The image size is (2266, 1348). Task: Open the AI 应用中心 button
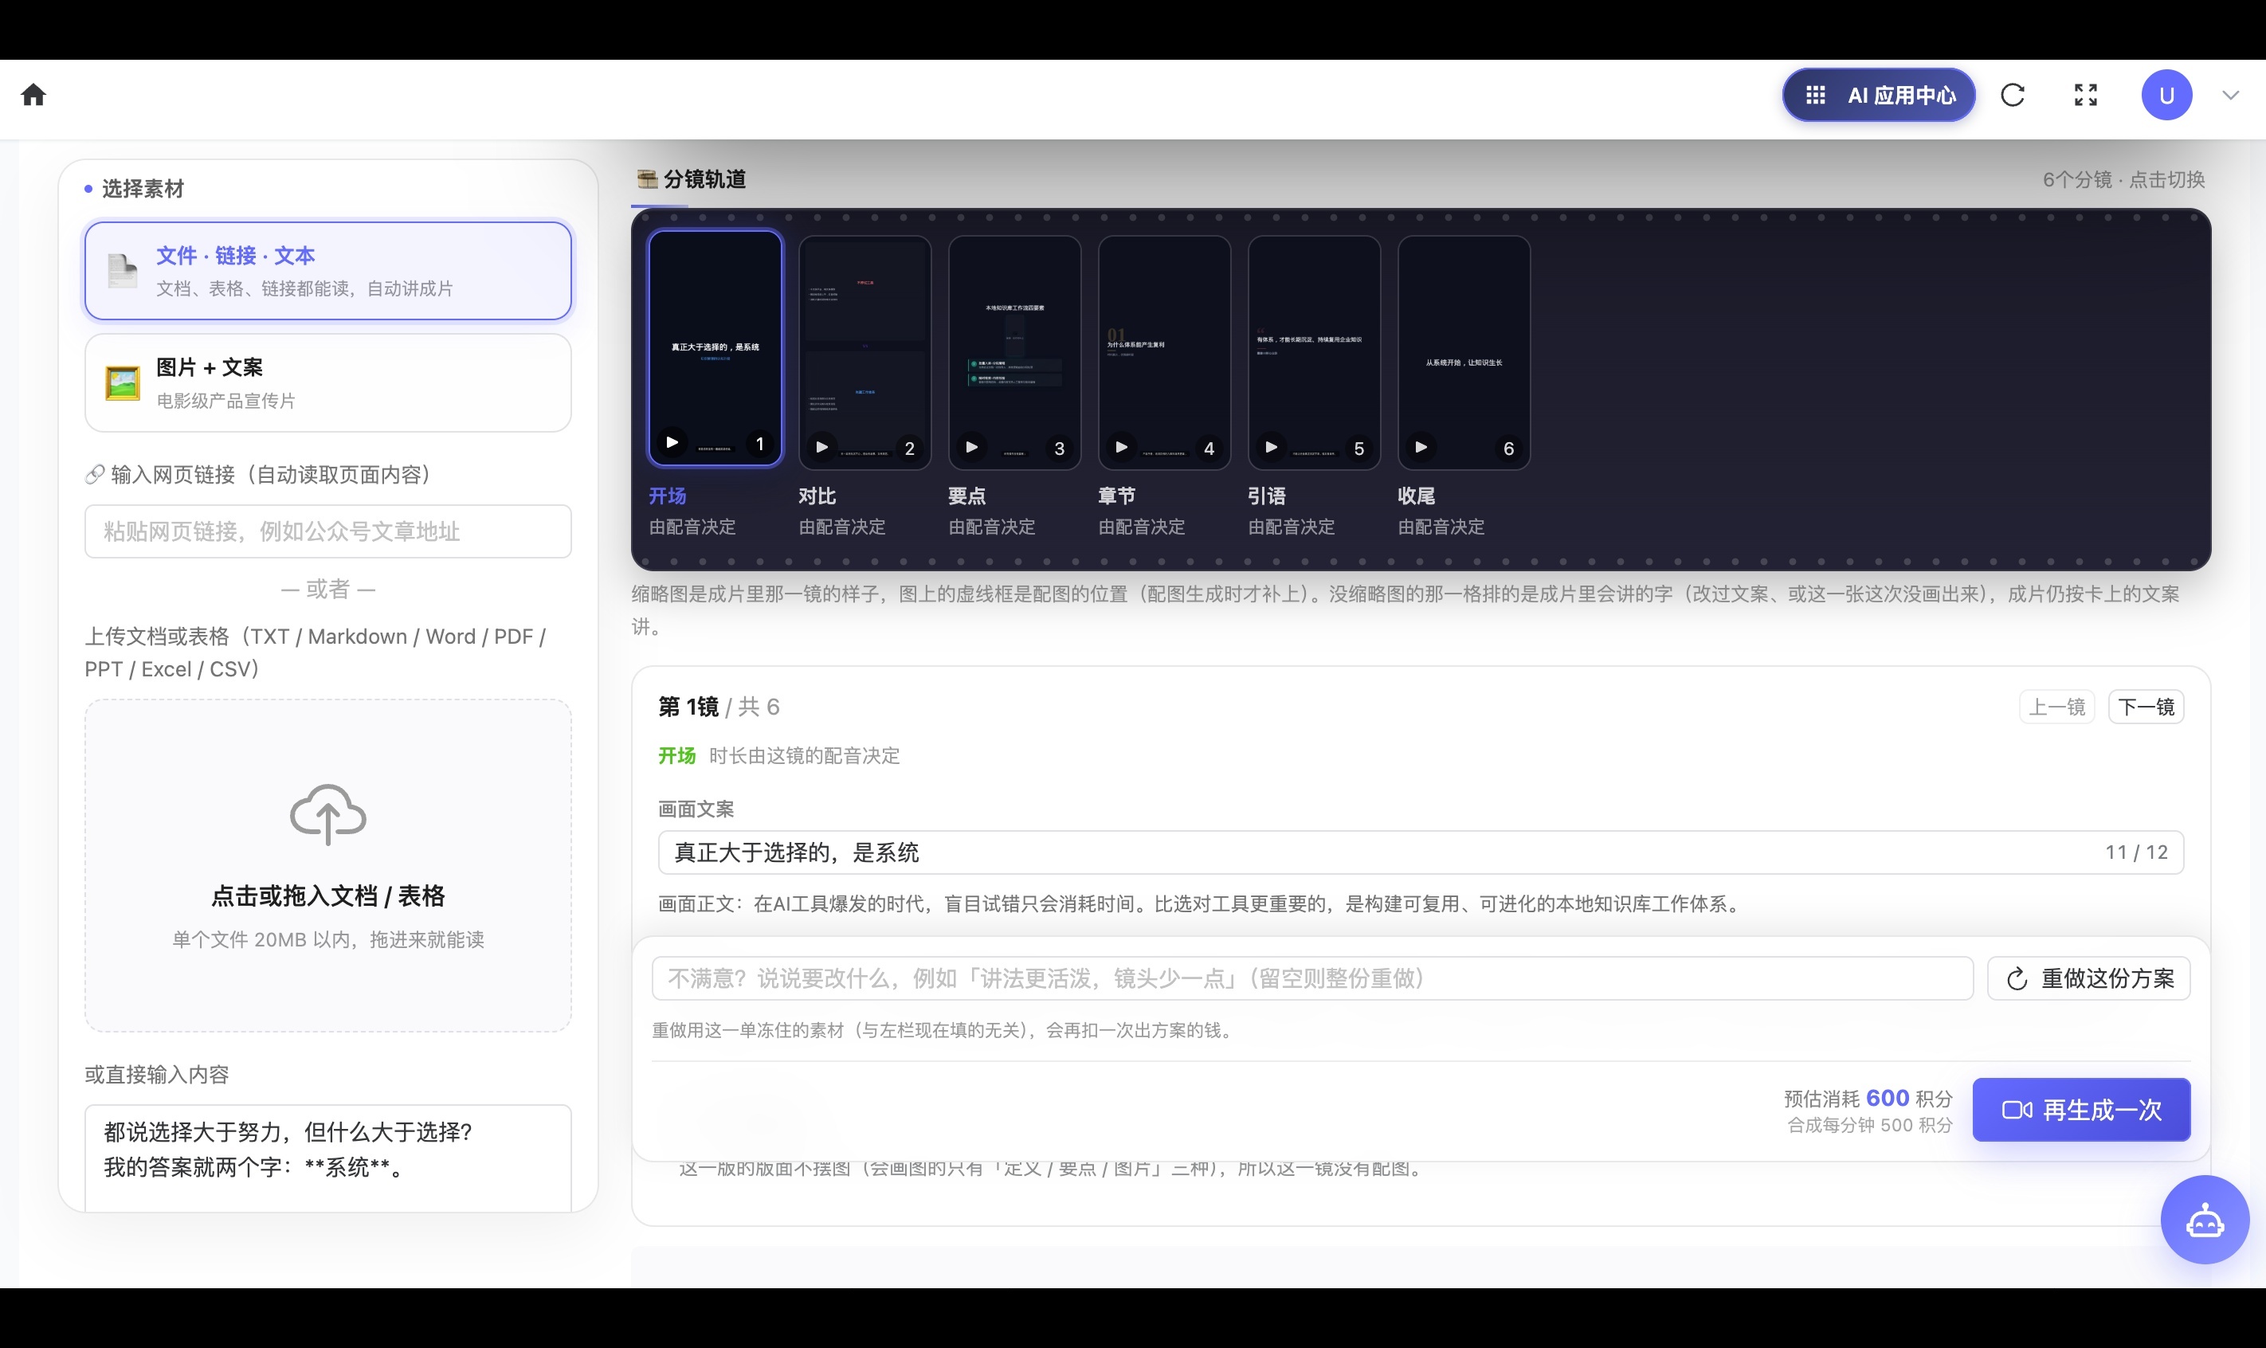[1878, 96]
